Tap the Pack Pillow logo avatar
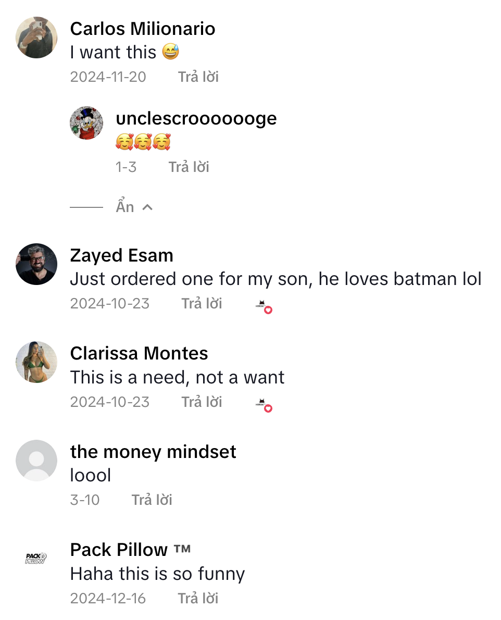Image resolution: width=501 pixels, height=620 pixels. coord(36,559)
